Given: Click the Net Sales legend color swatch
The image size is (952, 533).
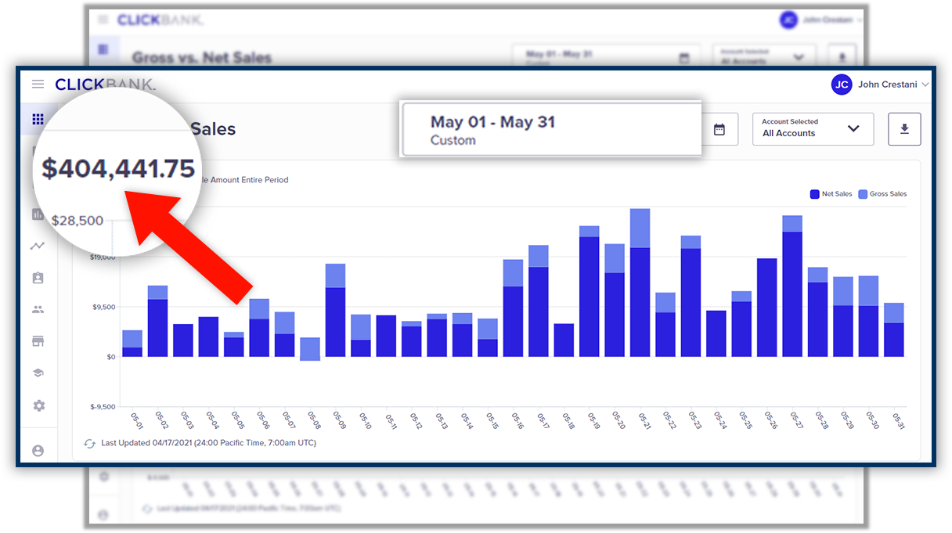Looking at the screenshot, I should tap(814, 194).
